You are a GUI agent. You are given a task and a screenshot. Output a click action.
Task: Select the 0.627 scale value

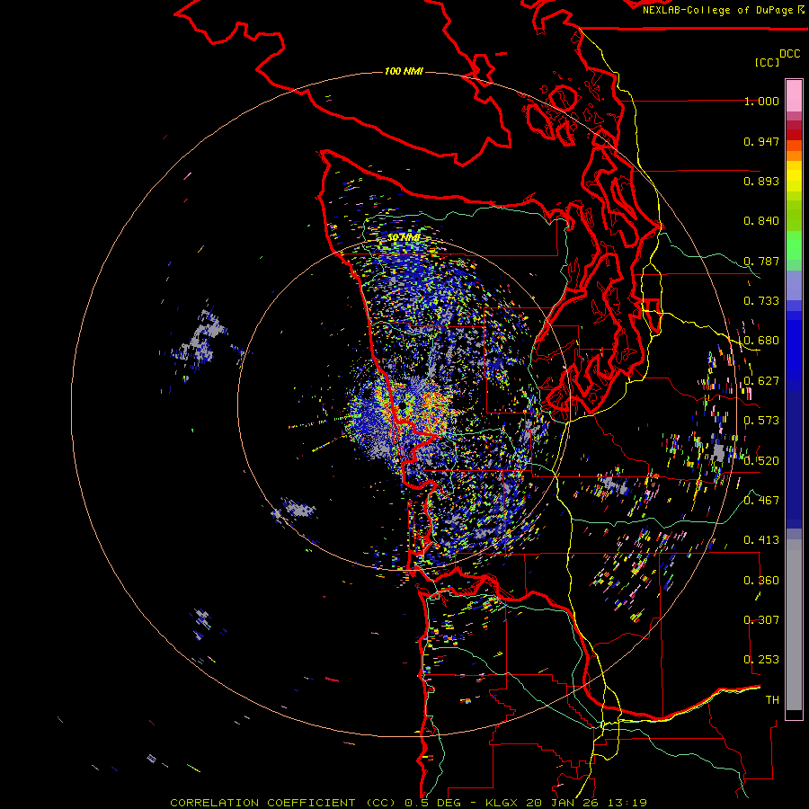761,381
